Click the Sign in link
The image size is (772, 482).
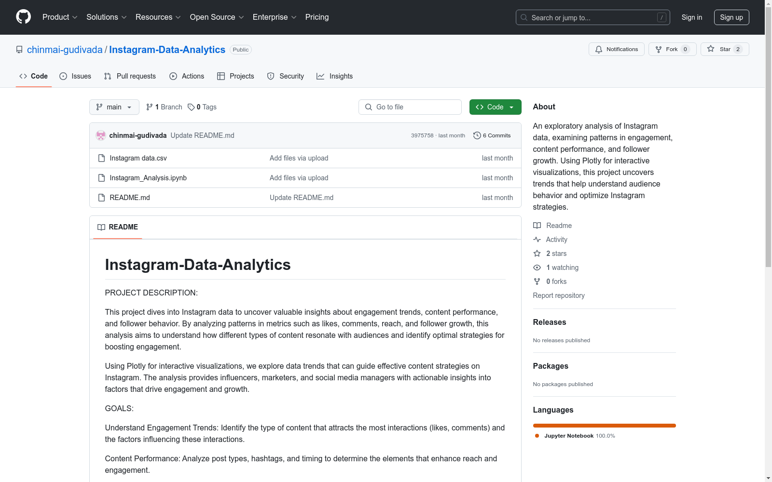coord(691,17)
